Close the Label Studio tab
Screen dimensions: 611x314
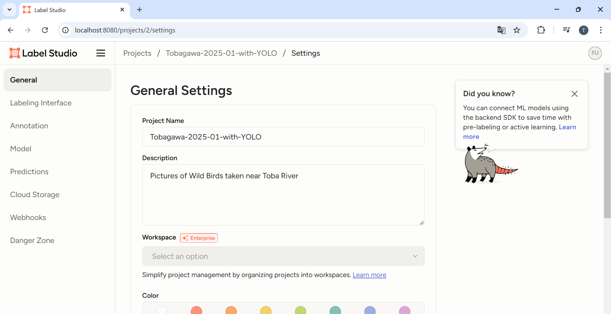122,10
